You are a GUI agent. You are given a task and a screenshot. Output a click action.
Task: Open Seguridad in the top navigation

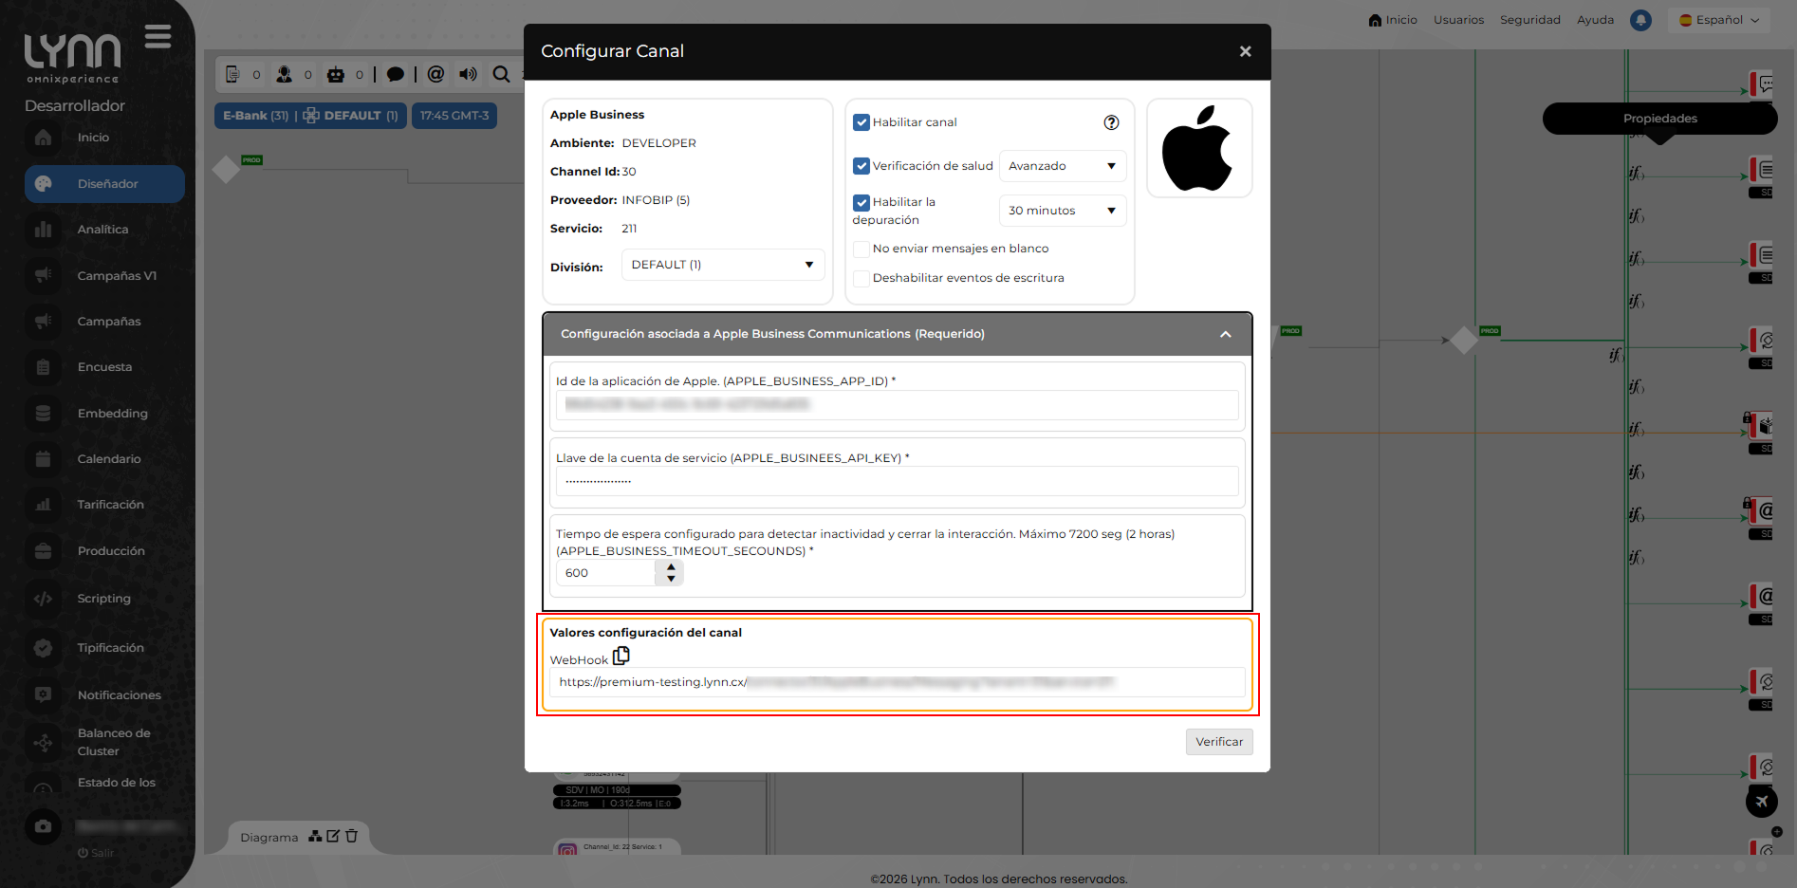coord(1529,20)
